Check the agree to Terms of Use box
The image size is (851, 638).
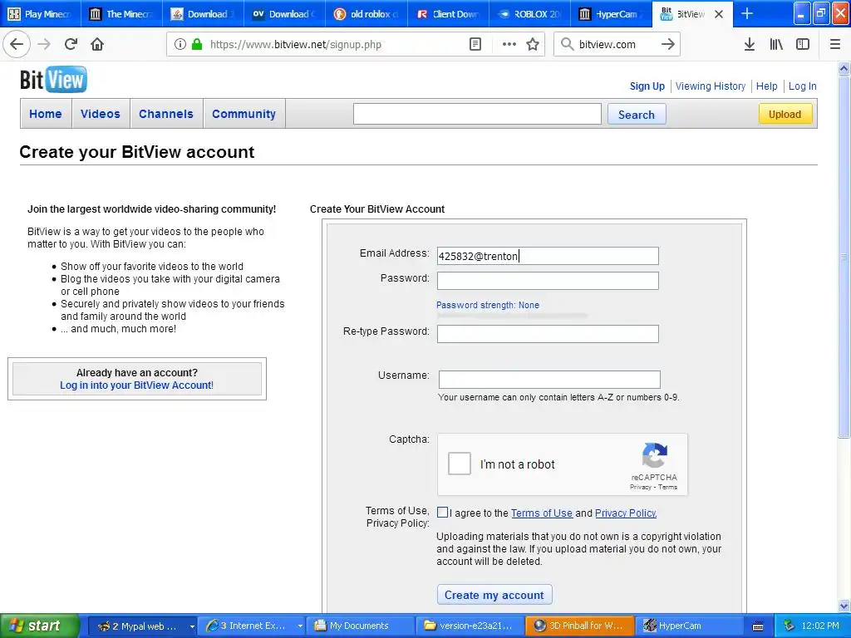pyautogui.click(x=442, y=512)
